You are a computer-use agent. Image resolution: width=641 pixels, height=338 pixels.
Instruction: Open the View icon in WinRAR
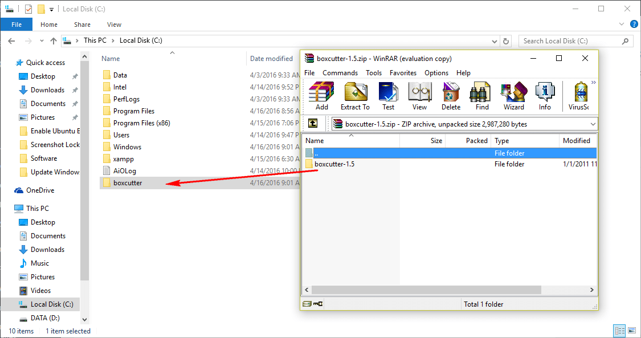coord(419,96)
